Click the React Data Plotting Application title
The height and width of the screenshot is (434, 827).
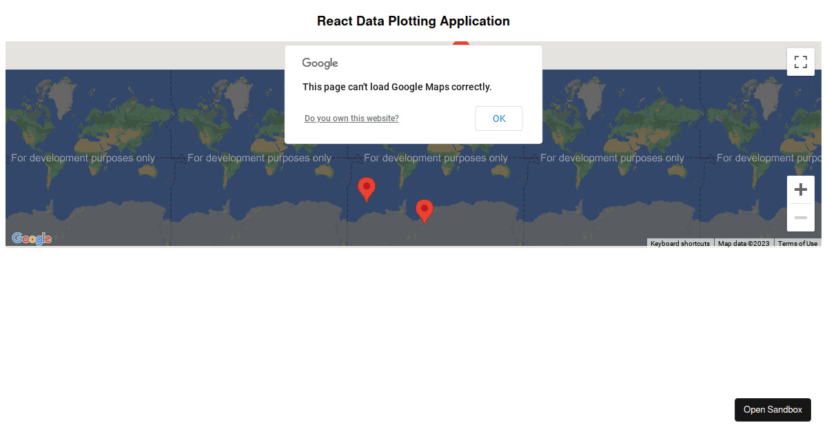pyautogui.click(x=413, y=21)
